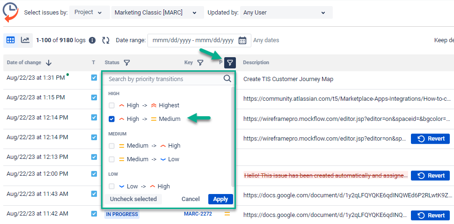Switch to table grid view
Image resolution: width=454 pixels, height=224 pixels.
[10, 40]
